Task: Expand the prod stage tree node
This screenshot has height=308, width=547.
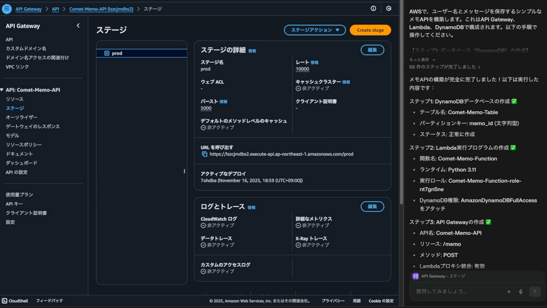Action: [107, 53]
